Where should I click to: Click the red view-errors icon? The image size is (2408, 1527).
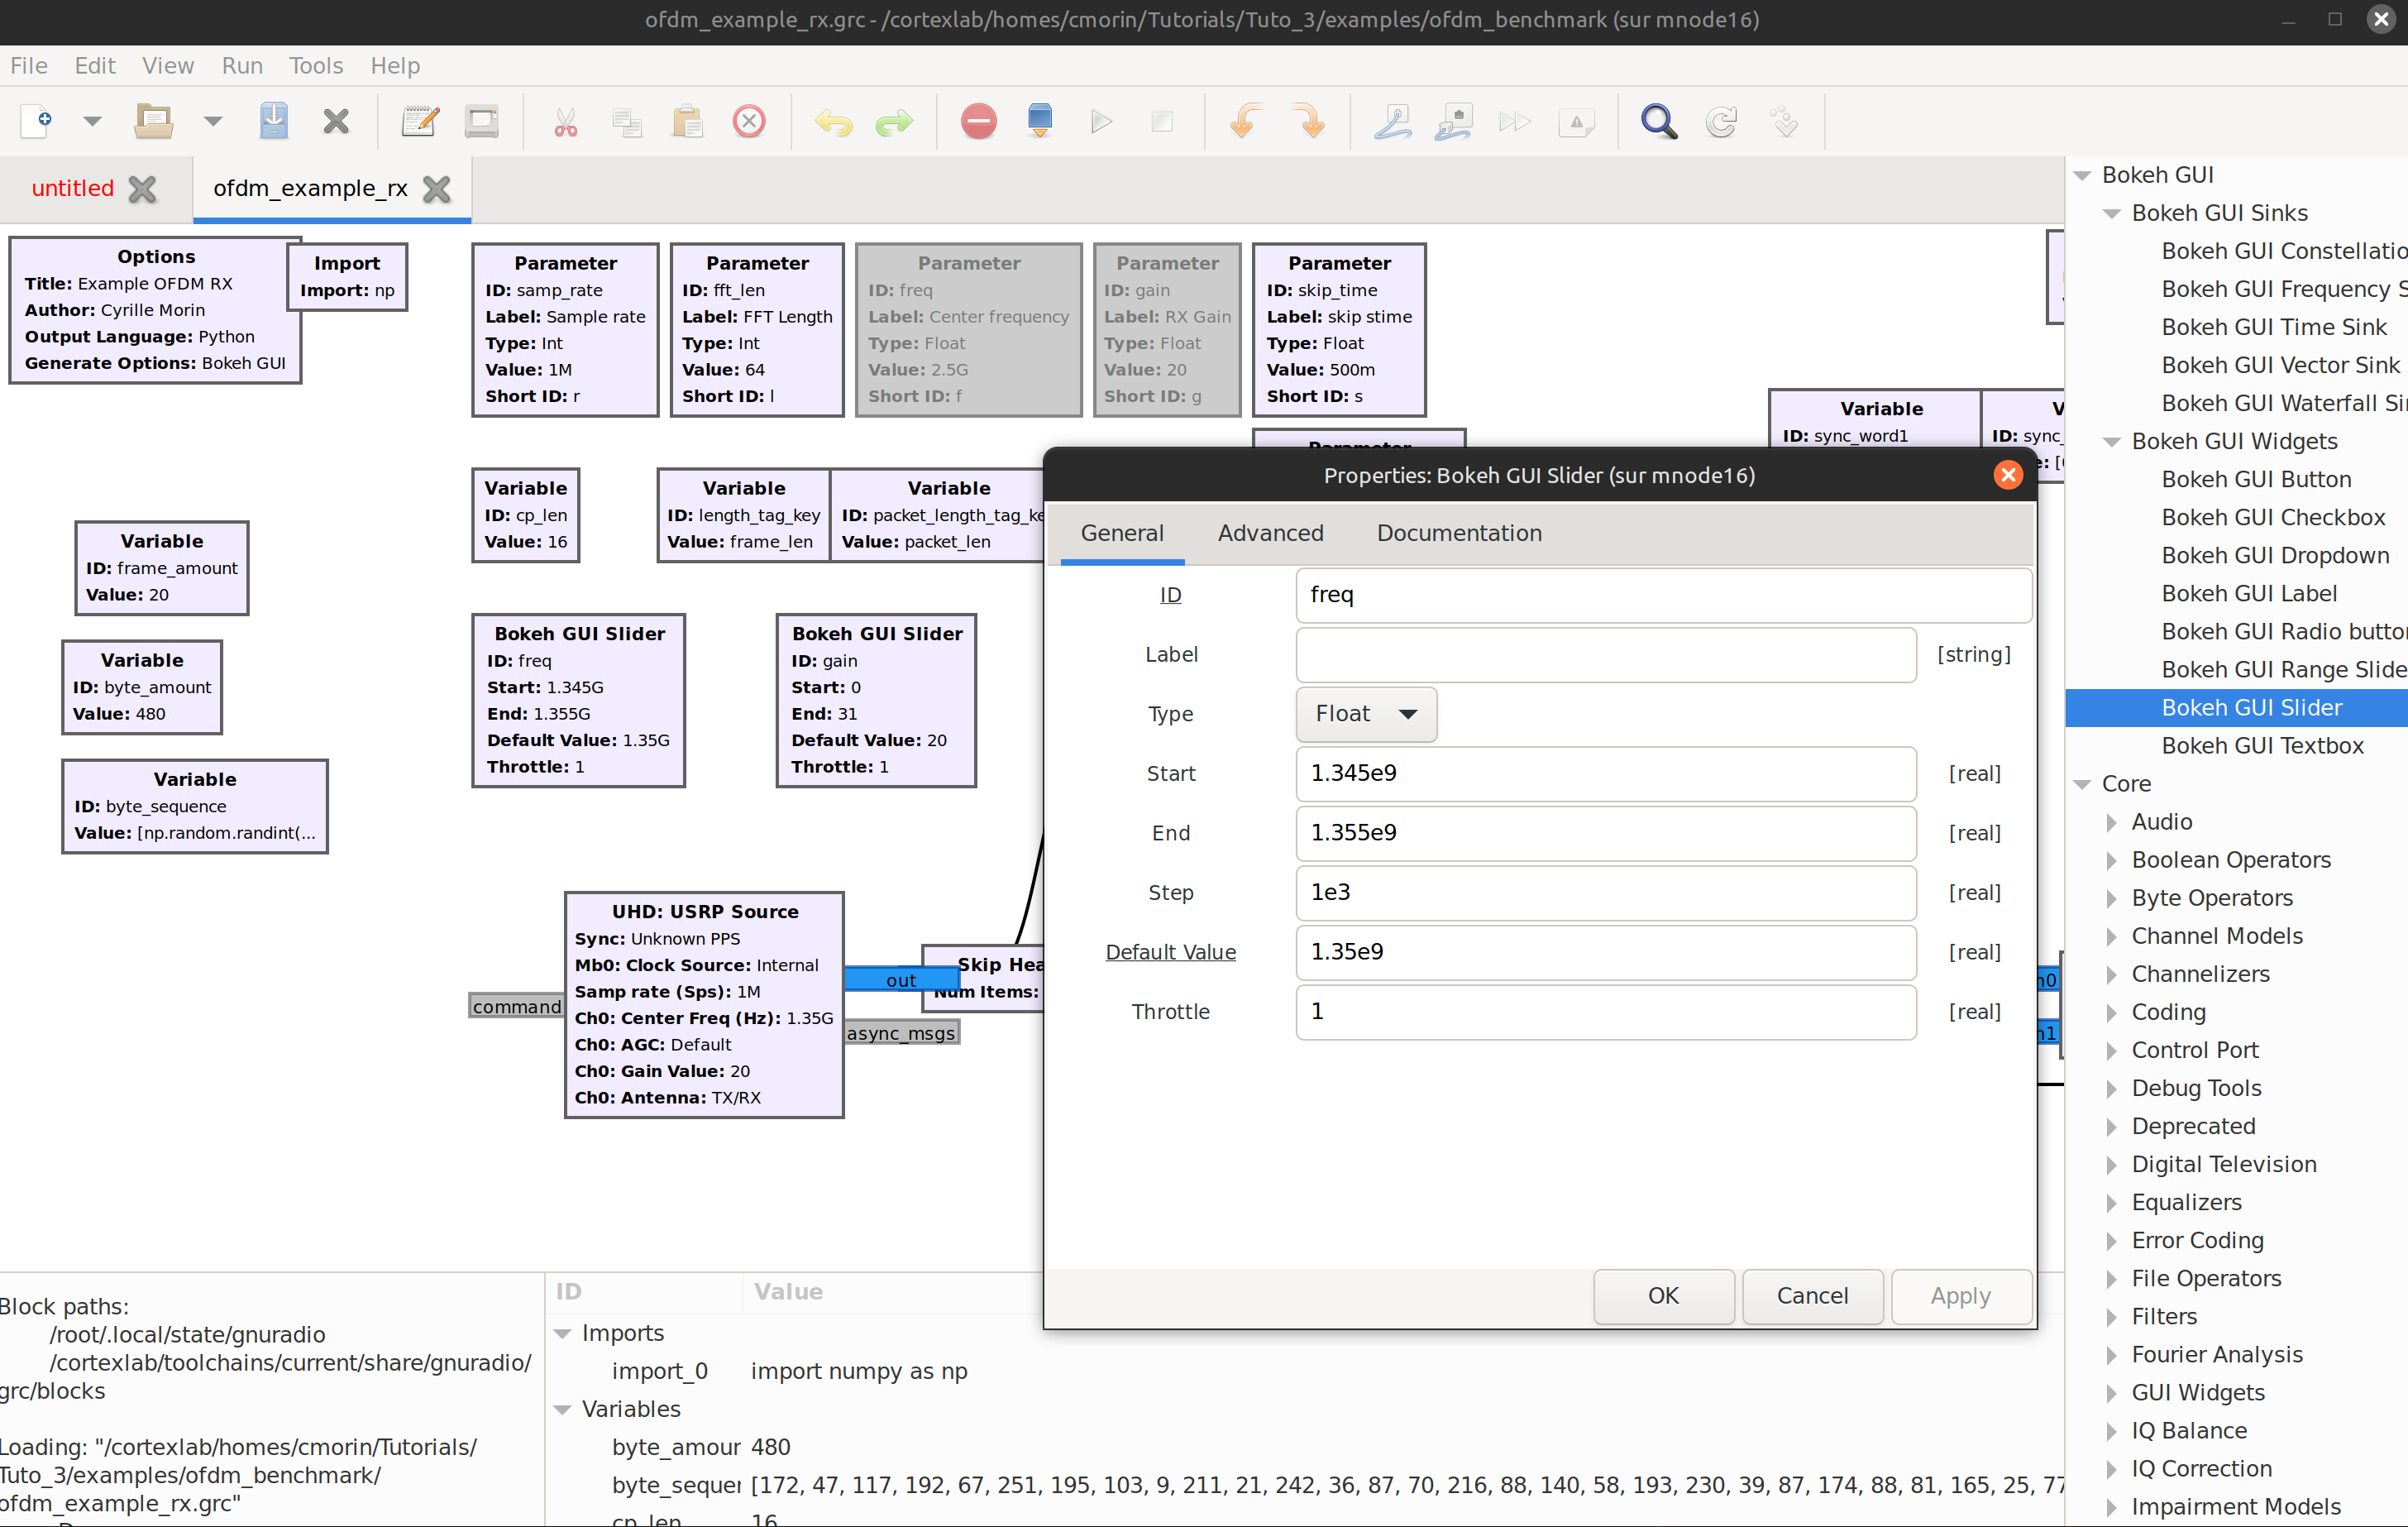(978, 121)
